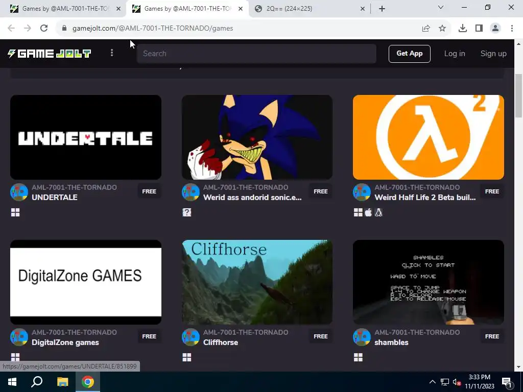Click Apple icon under Half Life 2 Beta

[368, 212]
